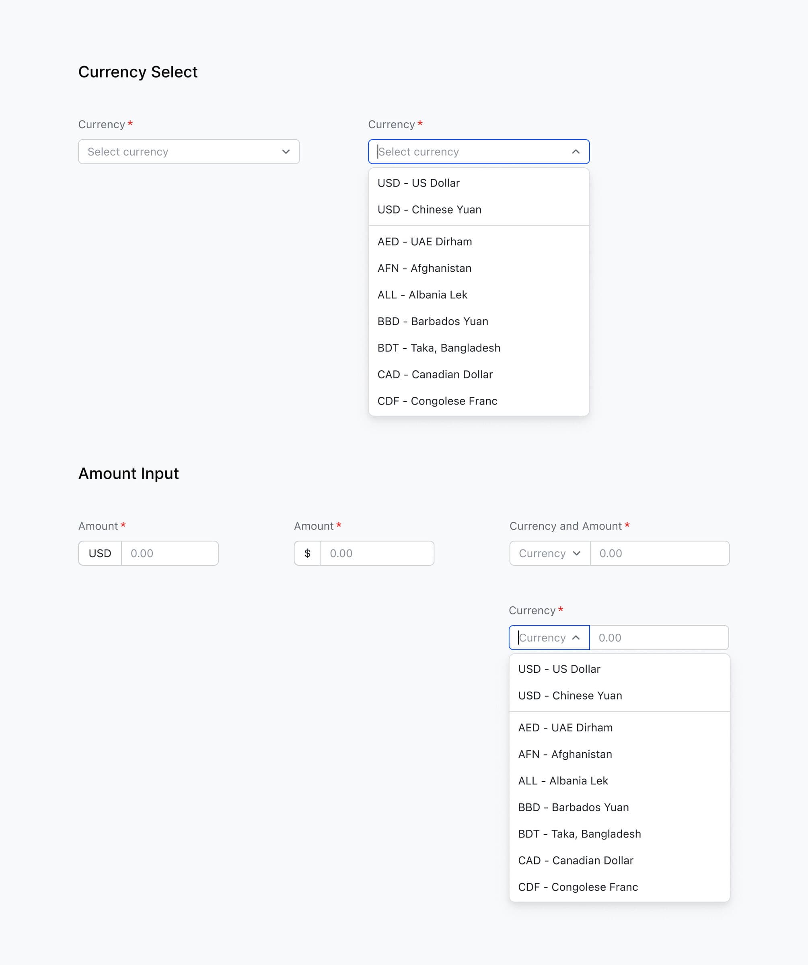Click the USD prefix label box
The width and height of the screenshot is (808, 965).
pos(100,553)
